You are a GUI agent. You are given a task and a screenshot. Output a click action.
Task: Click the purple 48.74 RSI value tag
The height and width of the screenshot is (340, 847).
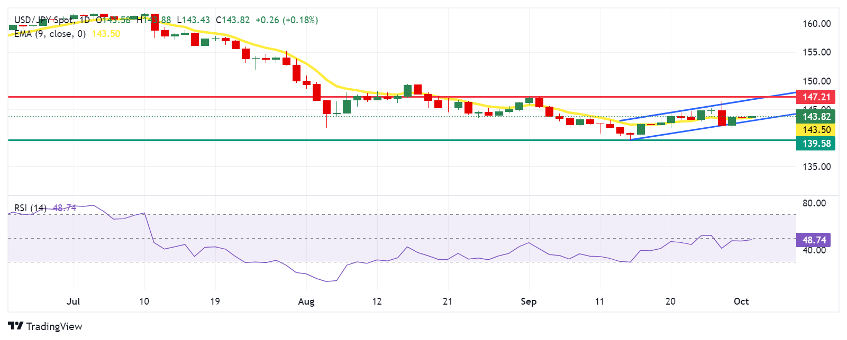click(814, 240)
